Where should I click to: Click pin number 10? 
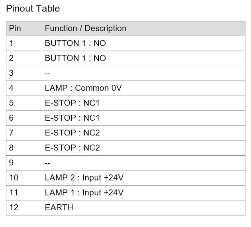coord(14,178)
